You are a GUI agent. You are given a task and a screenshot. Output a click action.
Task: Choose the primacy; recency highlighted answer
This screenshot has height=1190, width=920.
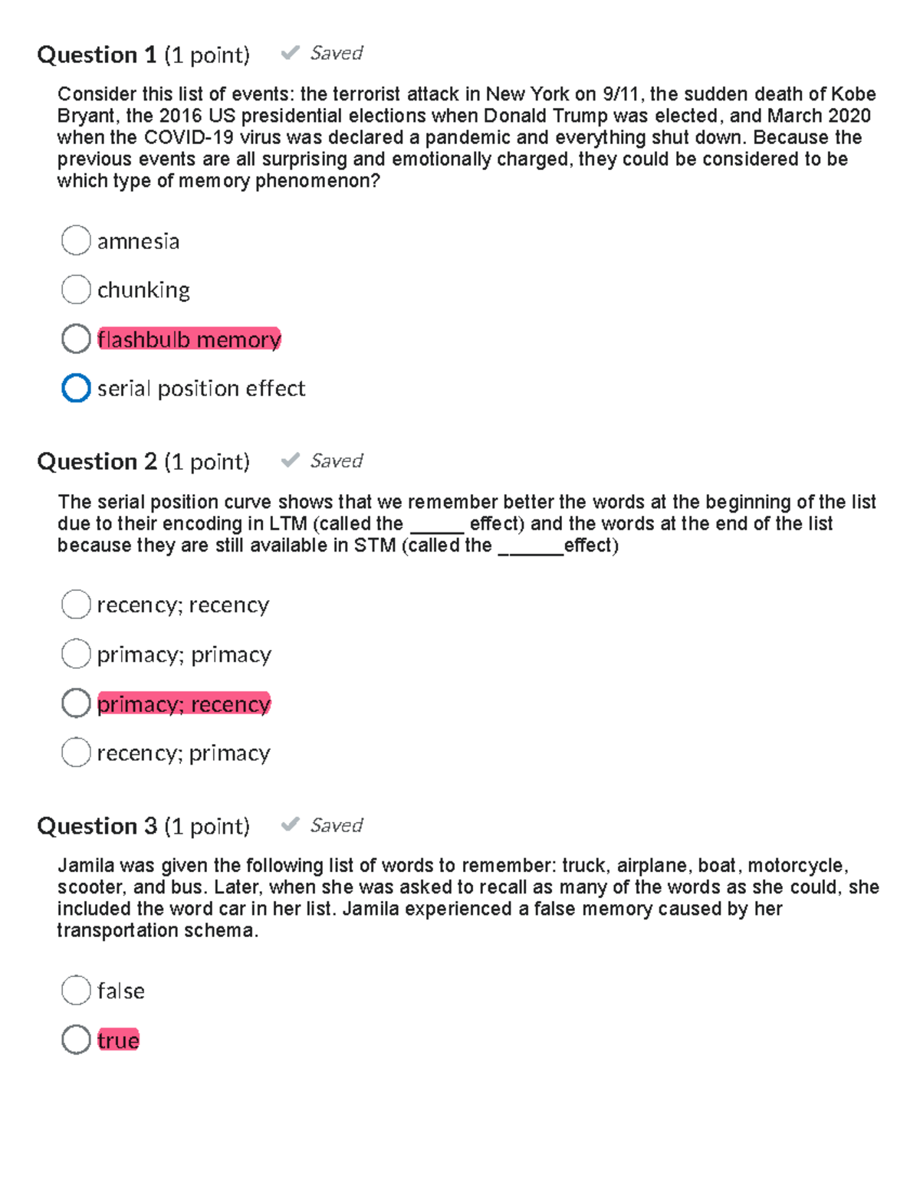pyautogui.click(x=76, y=703)
